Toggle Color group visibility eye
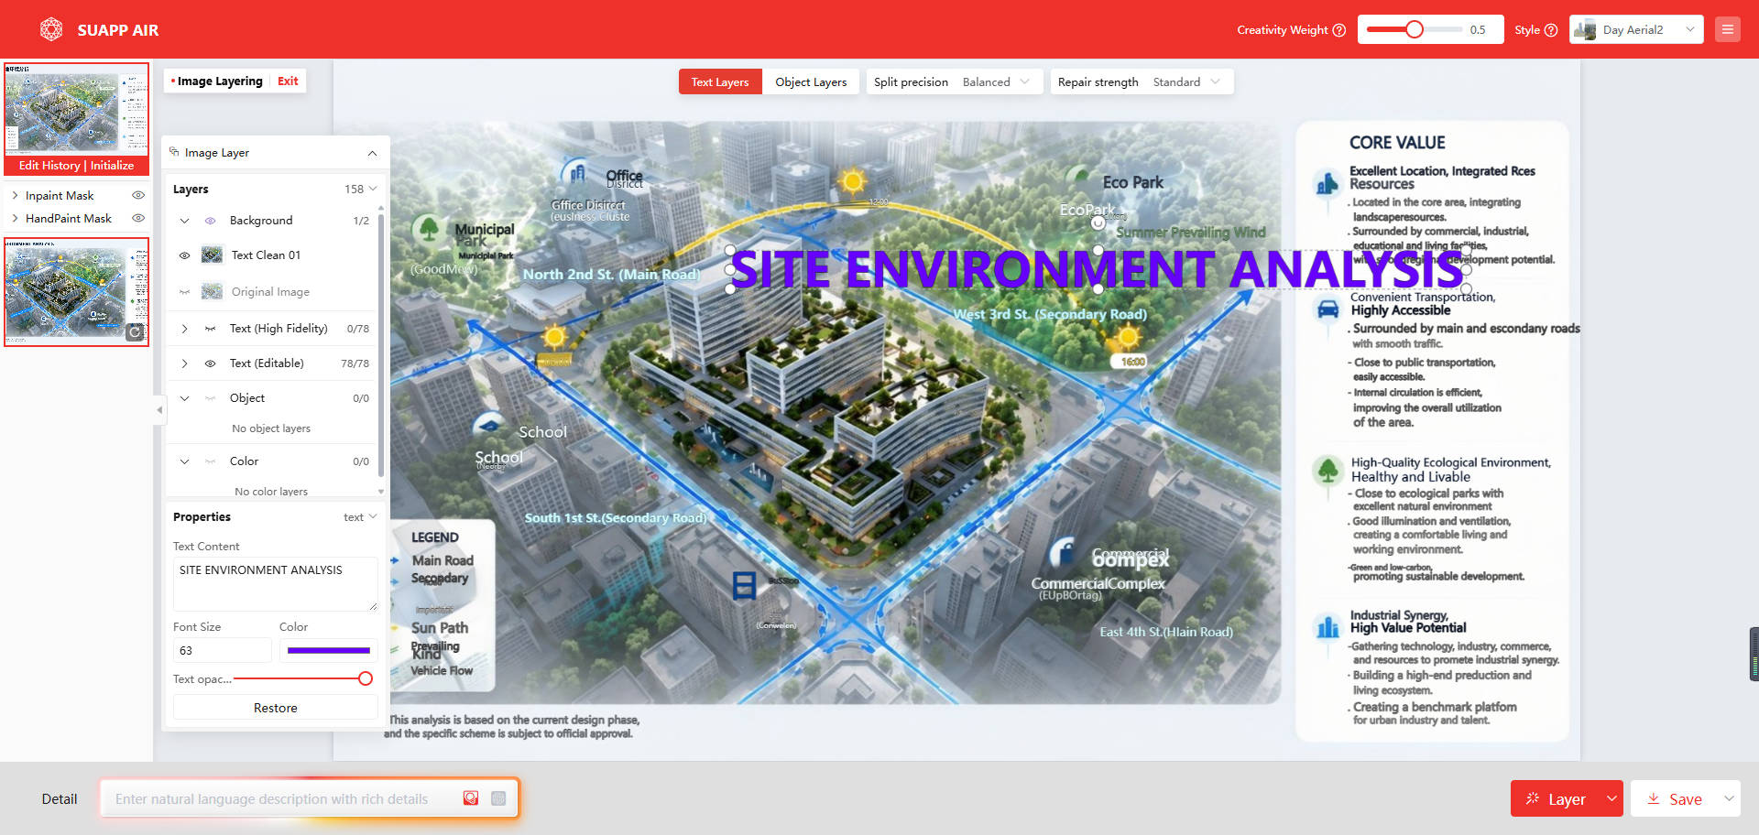The image size is (1759, 835). [x=210, y=461]
